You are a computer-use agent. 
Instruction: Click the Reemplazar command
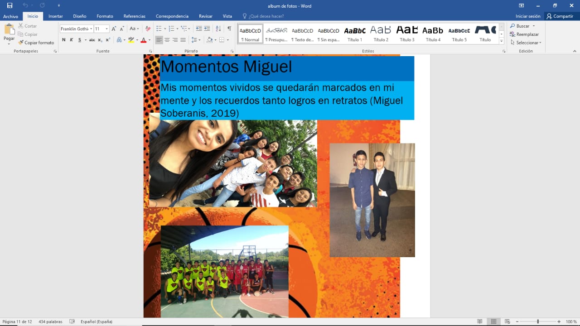[x=525, y=34]
